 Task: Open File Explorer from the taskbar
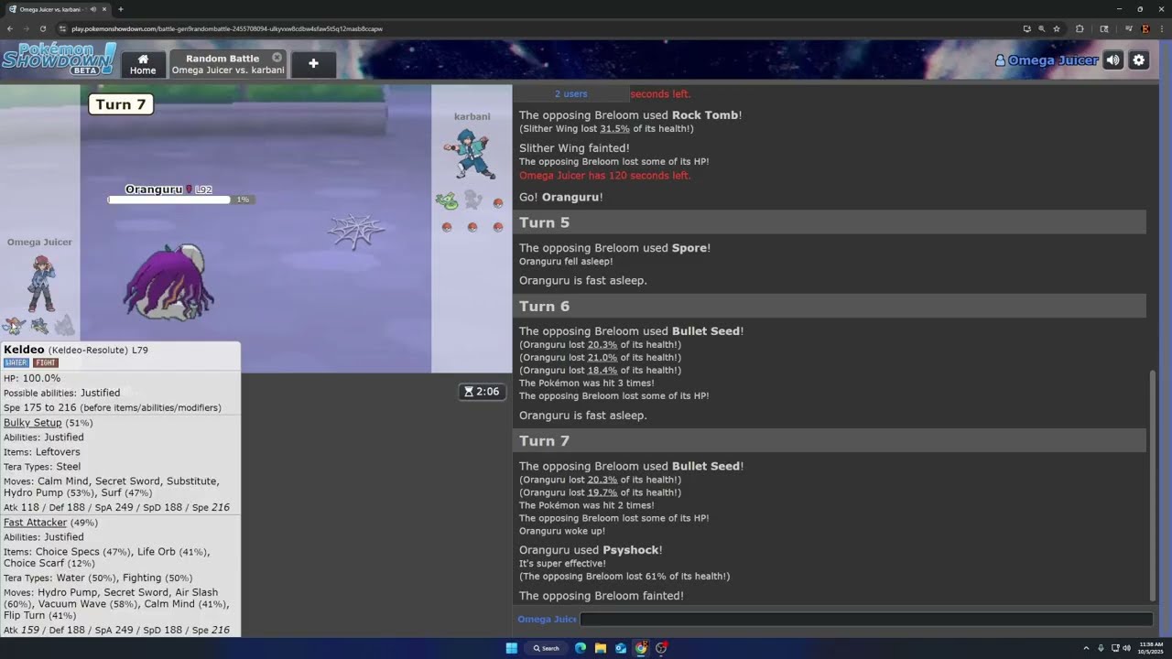[x=601, y=648]
